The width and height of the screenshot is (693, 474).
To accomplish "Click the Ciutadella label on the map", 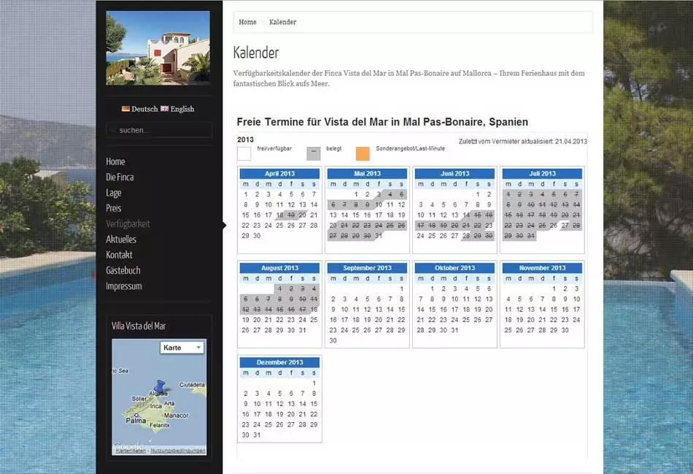I will pos(192,385).
